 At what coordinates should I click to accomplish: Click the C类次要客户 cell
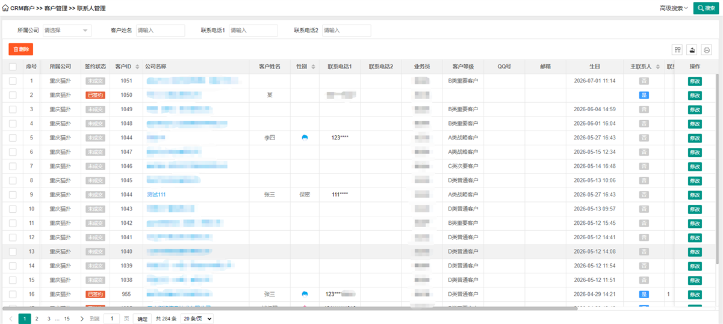click(x=463, y=166)
